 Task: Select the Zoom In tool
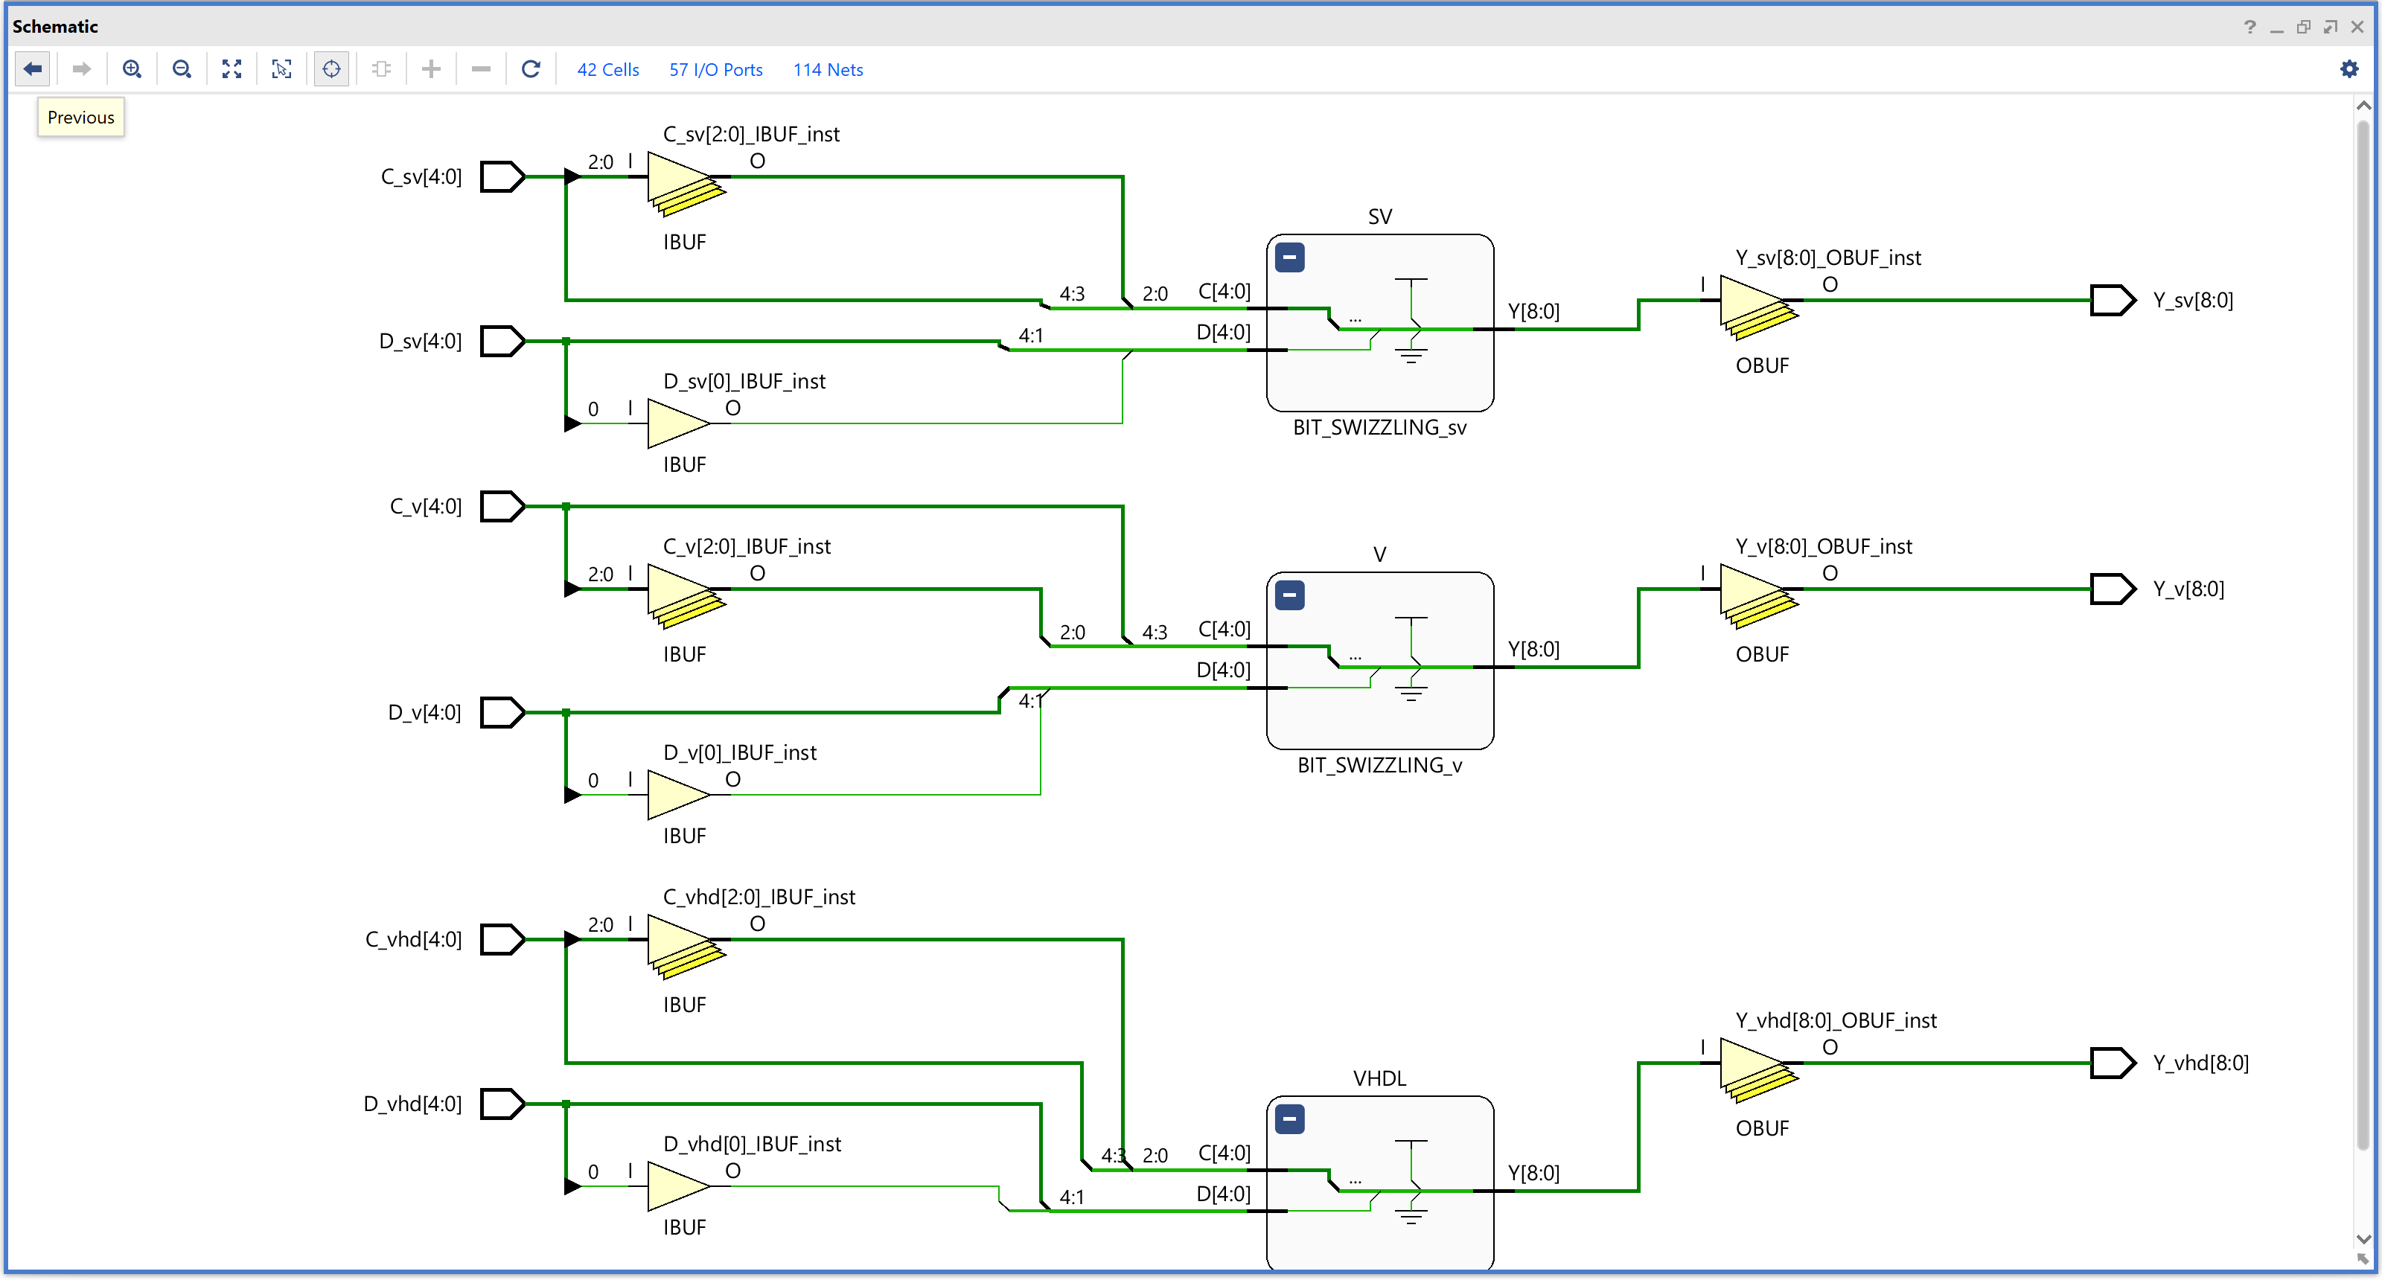coord(132,69)
